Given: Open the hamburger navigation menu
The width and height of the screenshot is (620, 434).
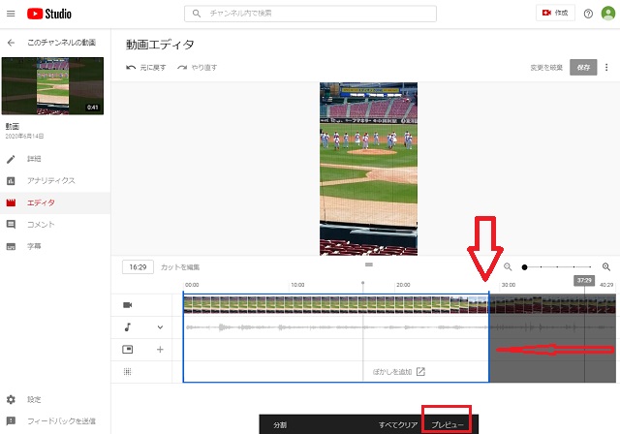Looking at the screenshot, I should point(11,14).
